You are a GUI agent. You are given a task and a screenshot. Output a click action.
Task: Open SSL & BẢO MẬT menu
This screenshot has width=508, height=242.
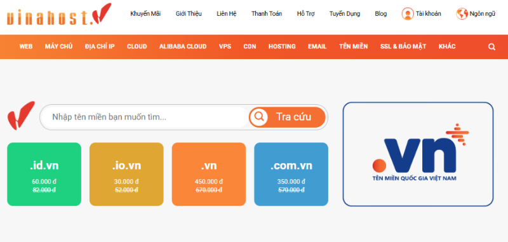click(x=403, y=46)
